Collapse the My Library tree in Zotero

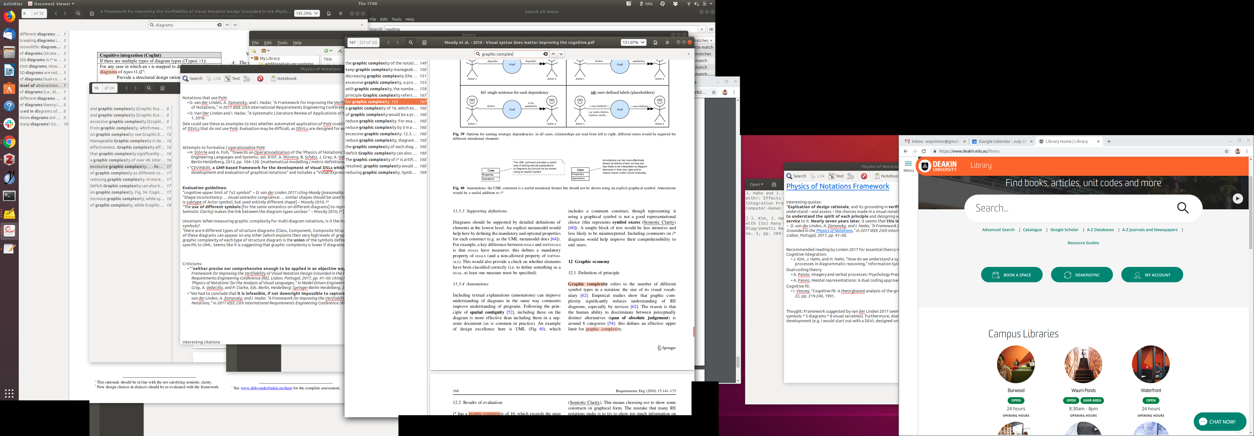pyautogui.click(x=252, y=58)
